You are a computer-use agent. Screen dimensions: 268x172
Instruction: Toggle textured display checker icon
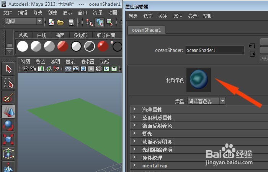(106, 69)
